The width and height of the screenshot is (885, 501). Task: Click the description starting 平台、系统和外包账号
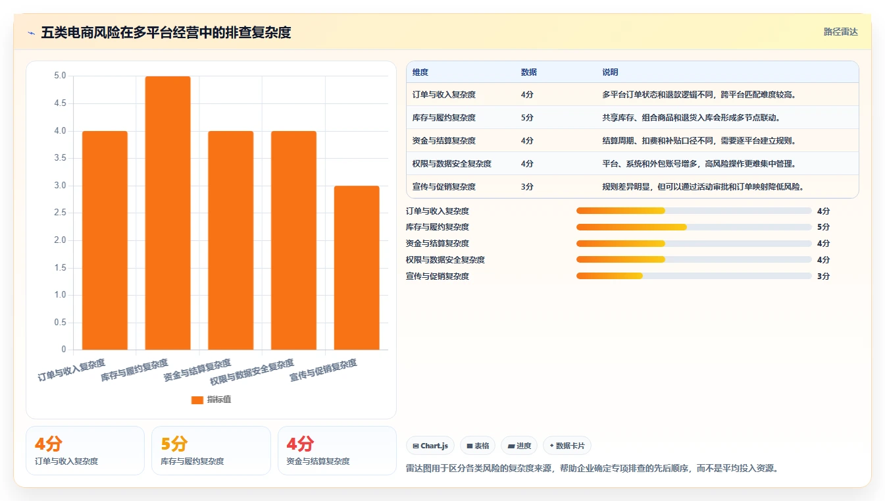coord(700,164)
